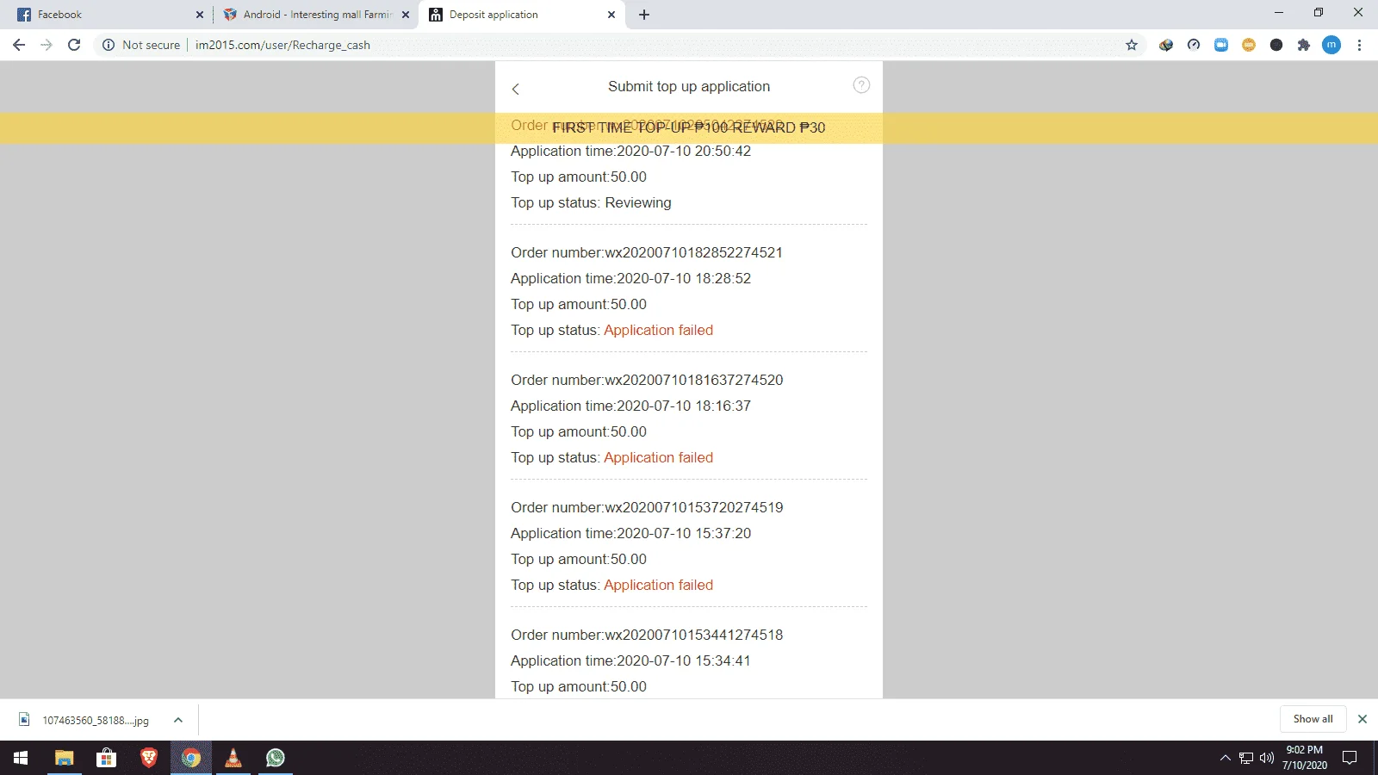
Task: View site info for Not secure
Action: pyautogui.click(x=141, y=45)
